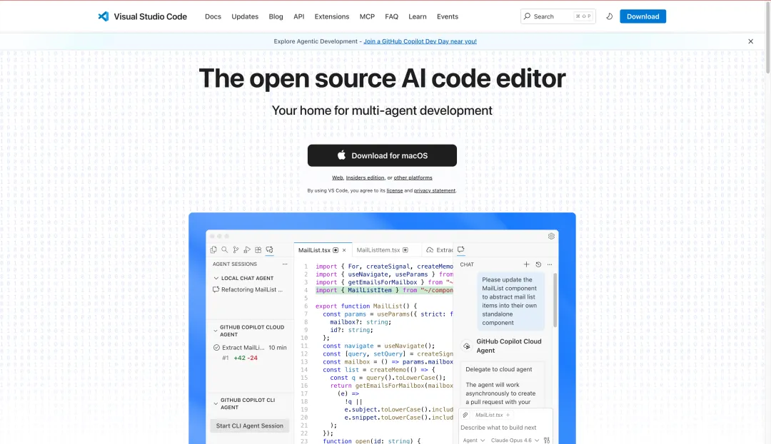Image resolution: width=771 pixels, height=444 pixels.
Task: Open the Extensions blocks icon
Action: click(x=258, y=249)
